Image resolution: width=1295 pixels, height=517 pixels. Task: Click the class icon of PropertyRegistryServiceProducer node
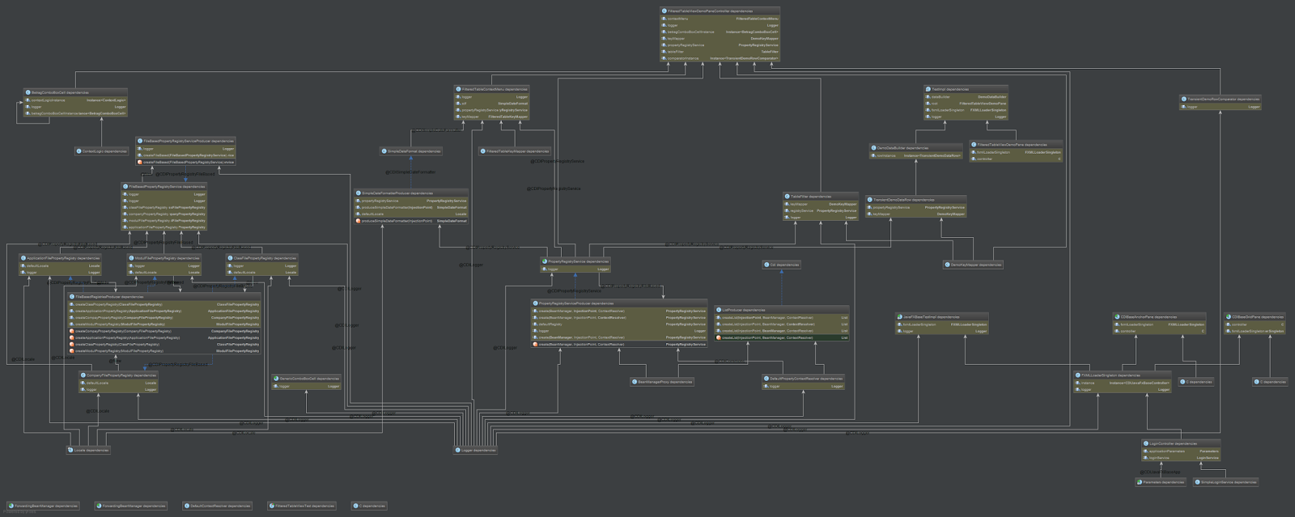point(536,303)
